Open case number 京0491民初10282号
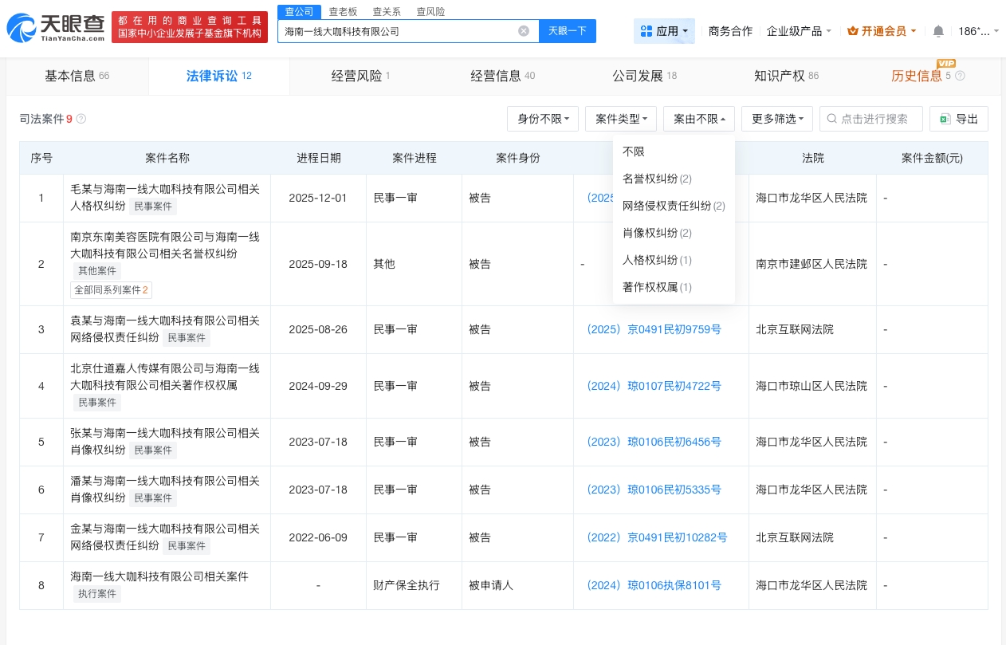1006x645 pixels. [x=657, y=537]
